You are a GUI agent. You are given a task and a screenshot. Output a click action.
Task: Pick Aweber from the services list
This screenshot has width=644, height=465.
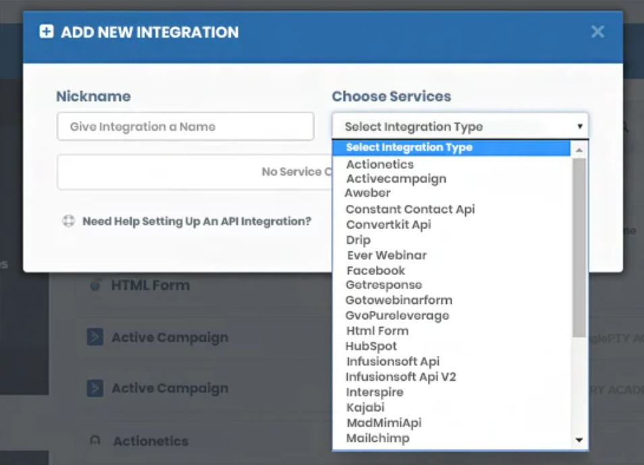pos(368,193)
